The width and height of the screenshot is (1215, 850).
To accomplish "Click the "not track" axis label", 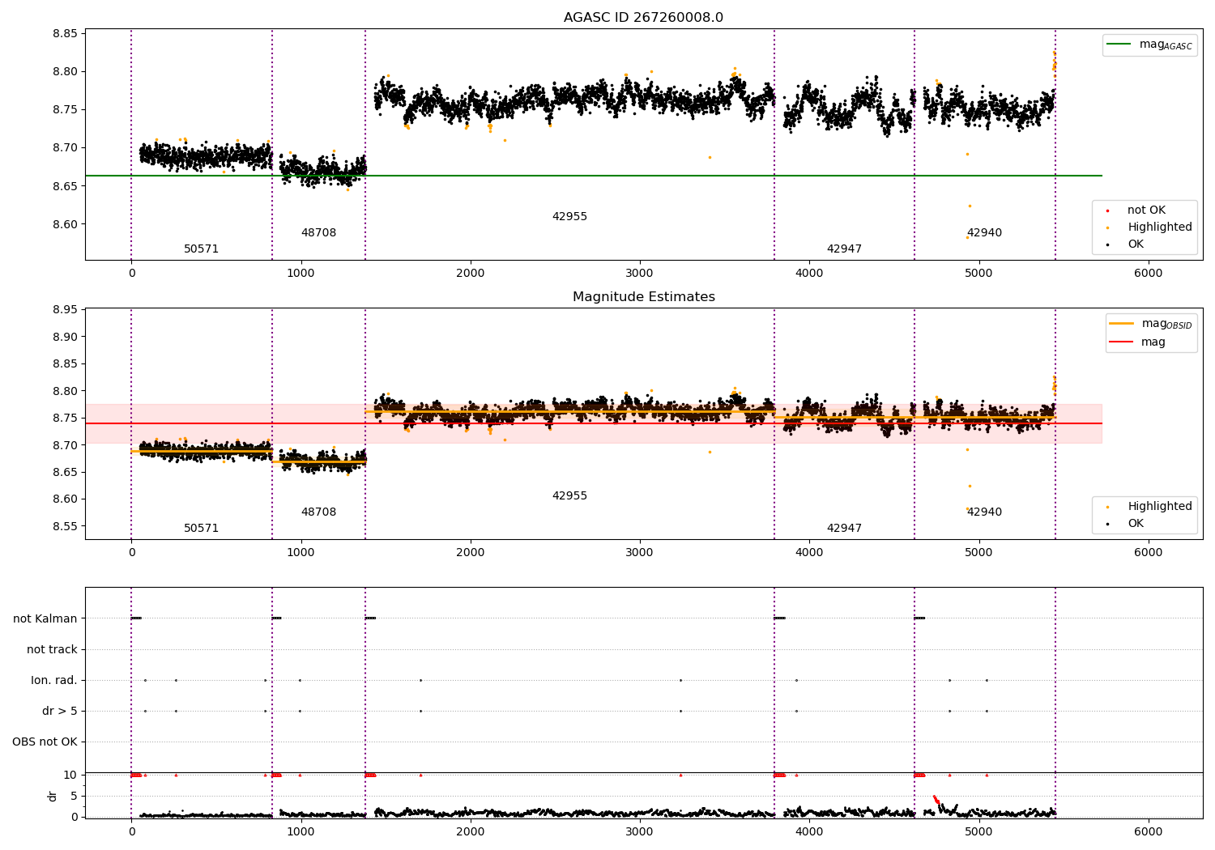I will 52,650.
